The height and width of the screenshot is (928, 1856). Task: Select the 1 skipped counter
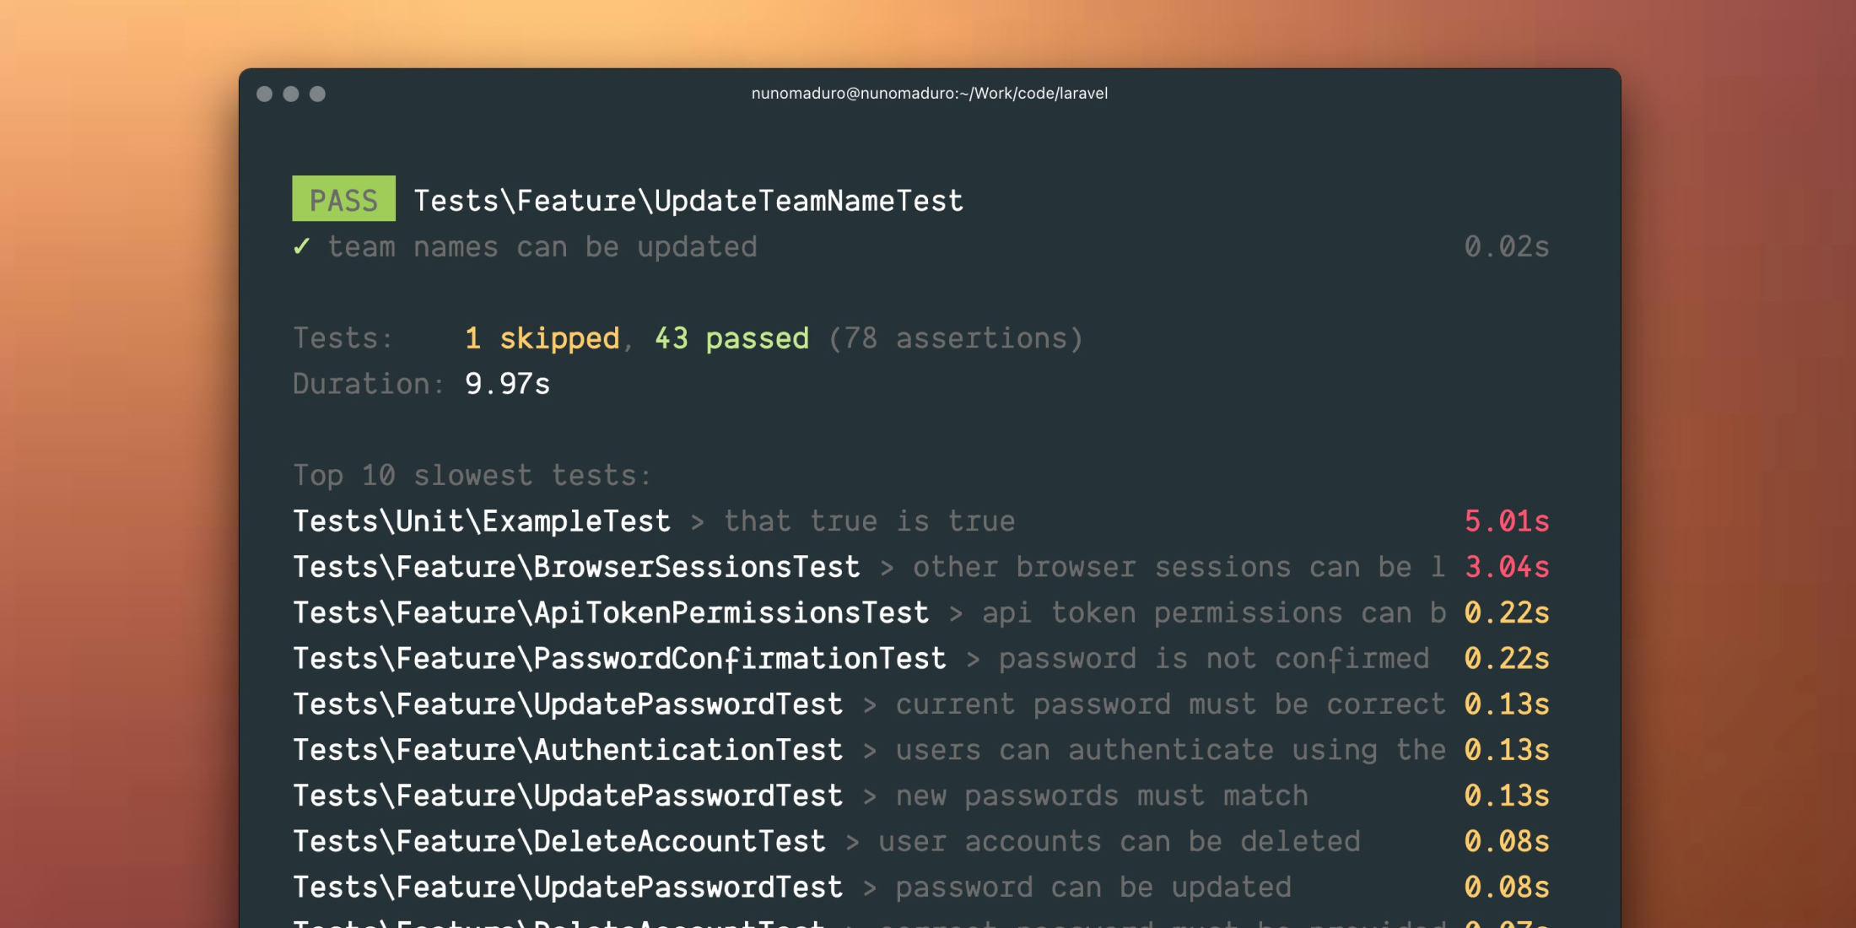point(541,337)
